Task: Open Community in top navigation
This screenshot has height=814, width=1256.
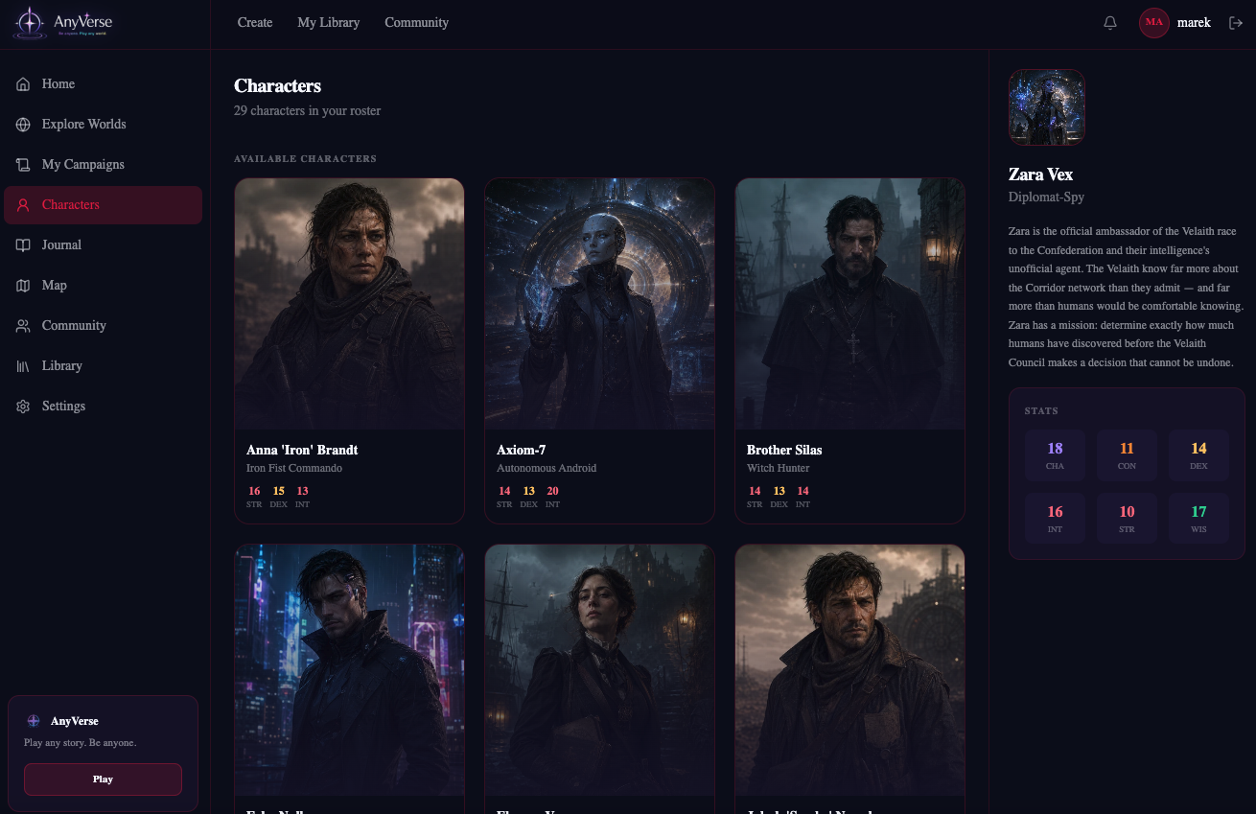Action: (x=416, y=22)
